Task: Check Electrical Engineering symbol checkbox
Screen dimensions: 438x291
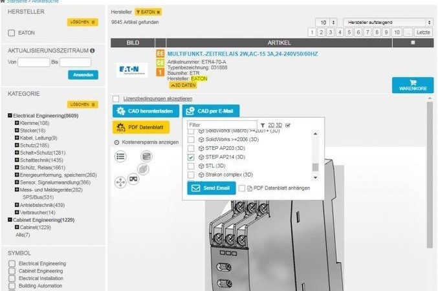Action: click(x=12, y=264)
